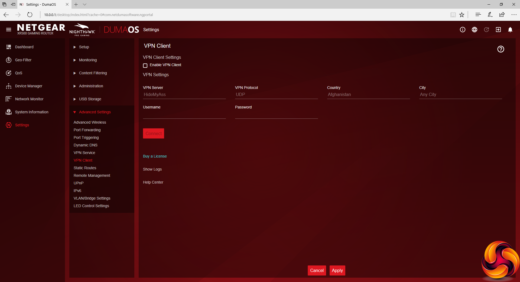This screenshot has height=282, width=520.
Task: Click the System Information sidebar icon
Action: (9, 112)
